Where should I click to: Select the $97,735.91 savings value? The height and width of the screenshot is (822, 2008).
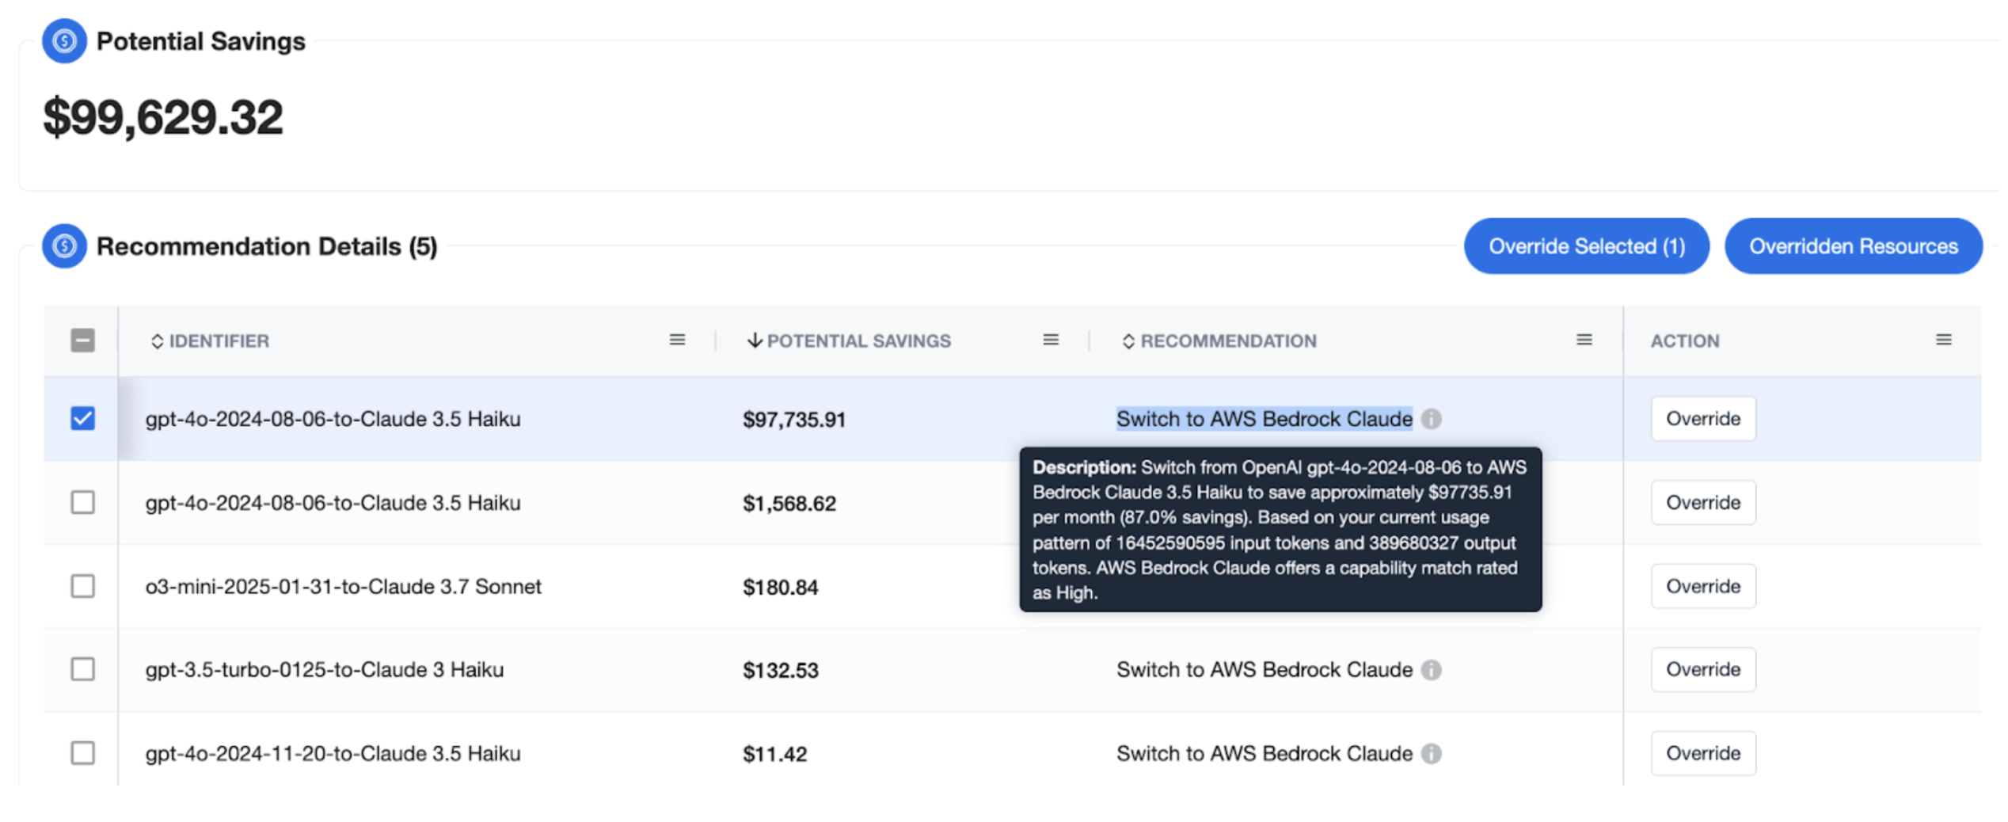tap(794, 420)
